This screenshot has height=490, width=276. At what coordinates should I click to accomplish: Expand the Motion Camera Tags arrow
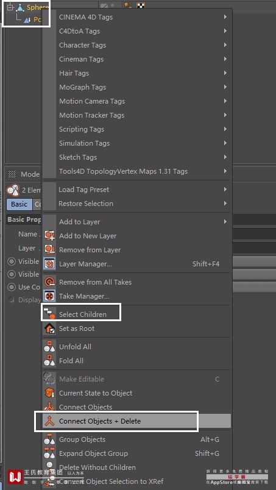point(225,101)
